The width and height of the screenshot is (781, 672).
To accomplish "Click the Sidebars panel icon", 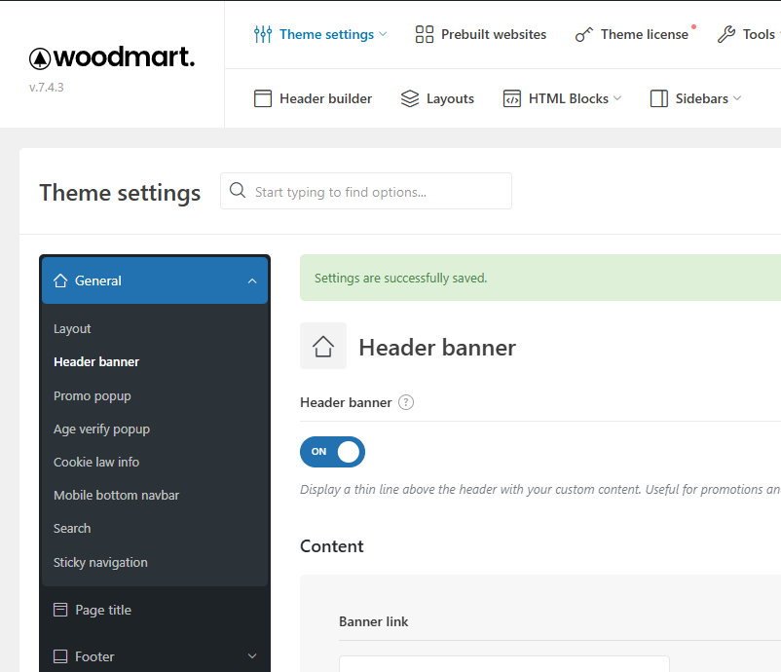I will [659, 98].
